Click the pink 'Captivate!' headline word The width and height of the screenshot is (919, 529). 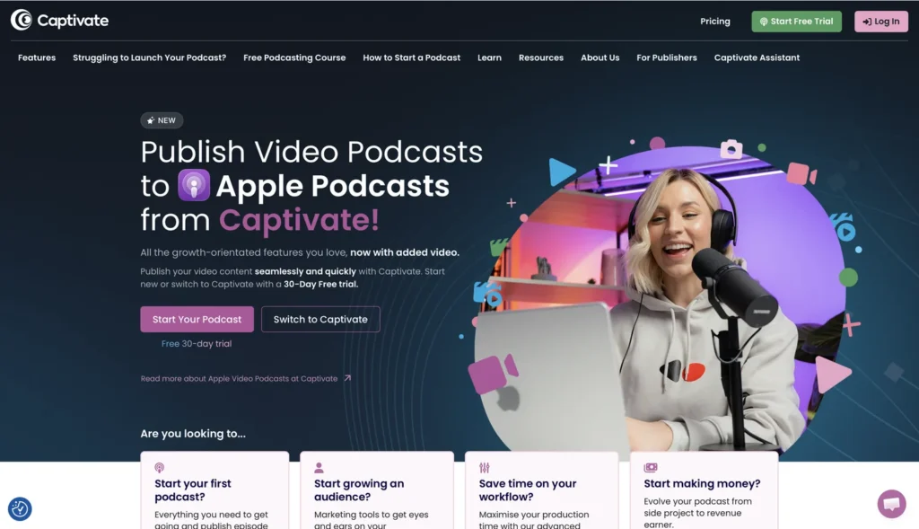[299, 220]
